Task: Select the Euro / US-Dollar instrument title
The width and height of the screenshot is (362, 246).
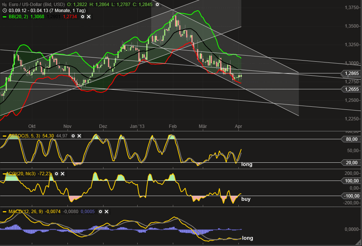Action: (x=37, y=5)
